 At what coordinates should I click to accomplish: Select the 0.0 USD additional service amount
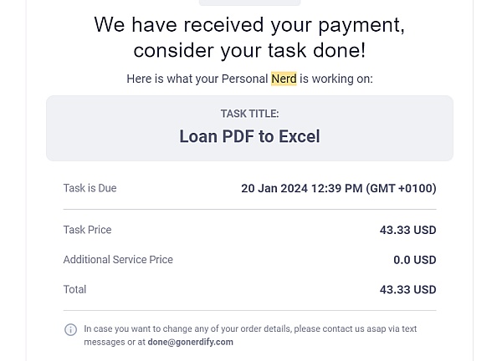tap(414, 260)
